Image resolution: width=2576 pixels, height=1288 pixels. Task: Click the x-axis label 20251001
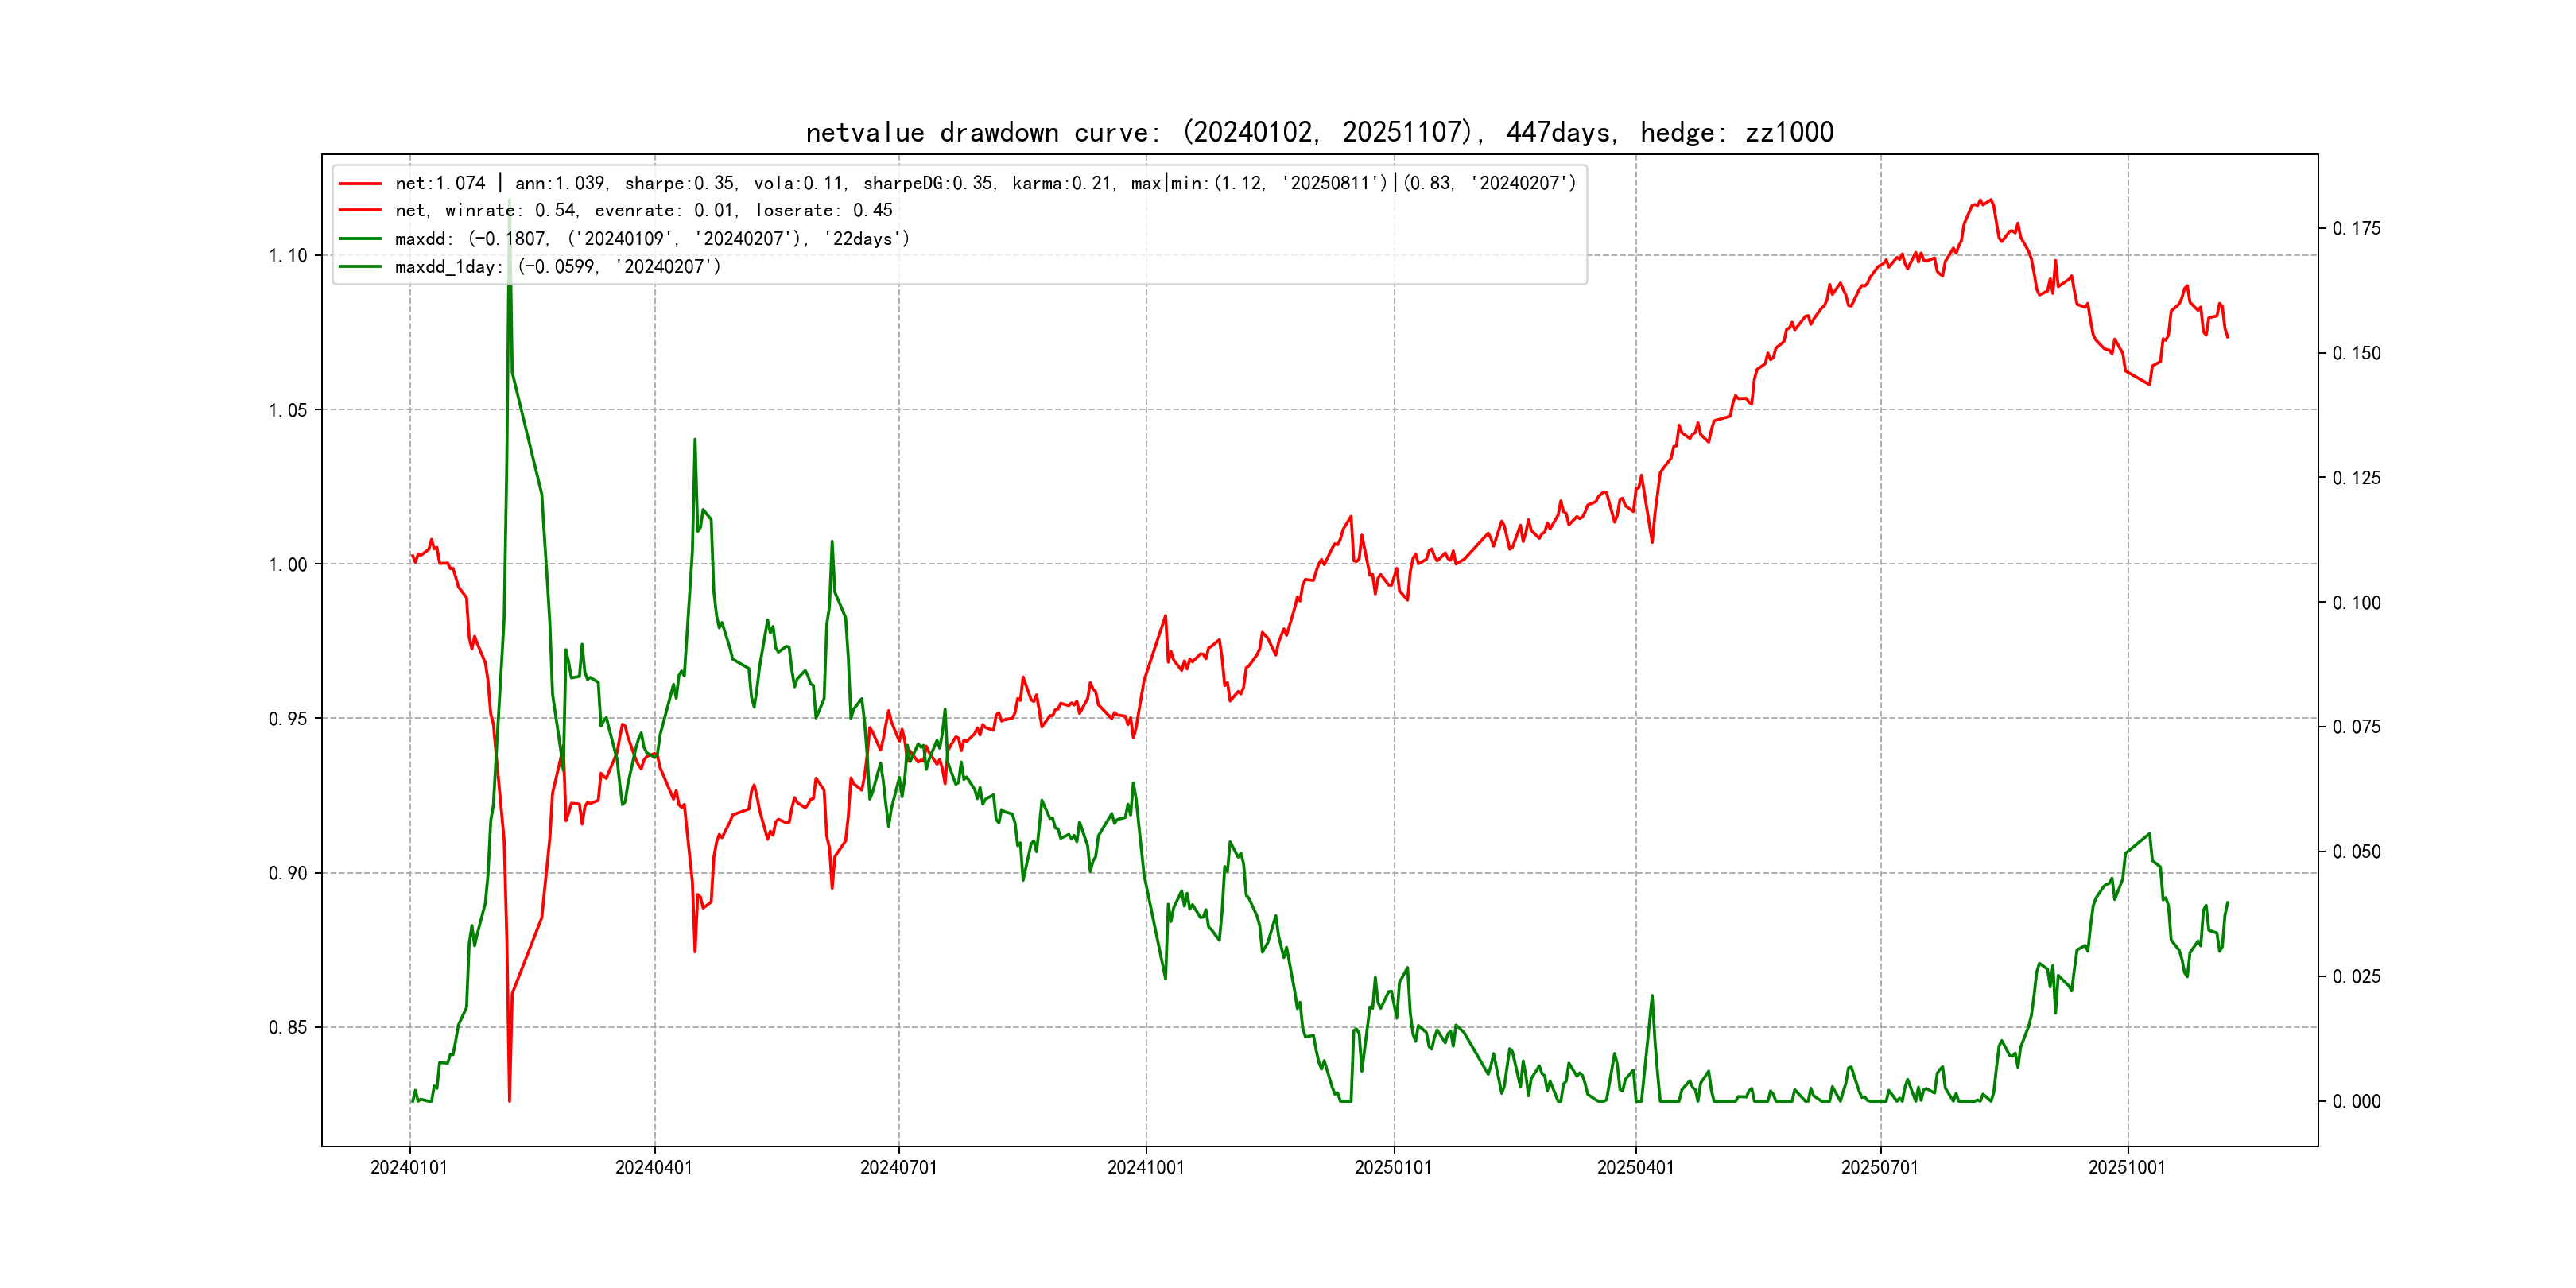pos(2127,1167)
